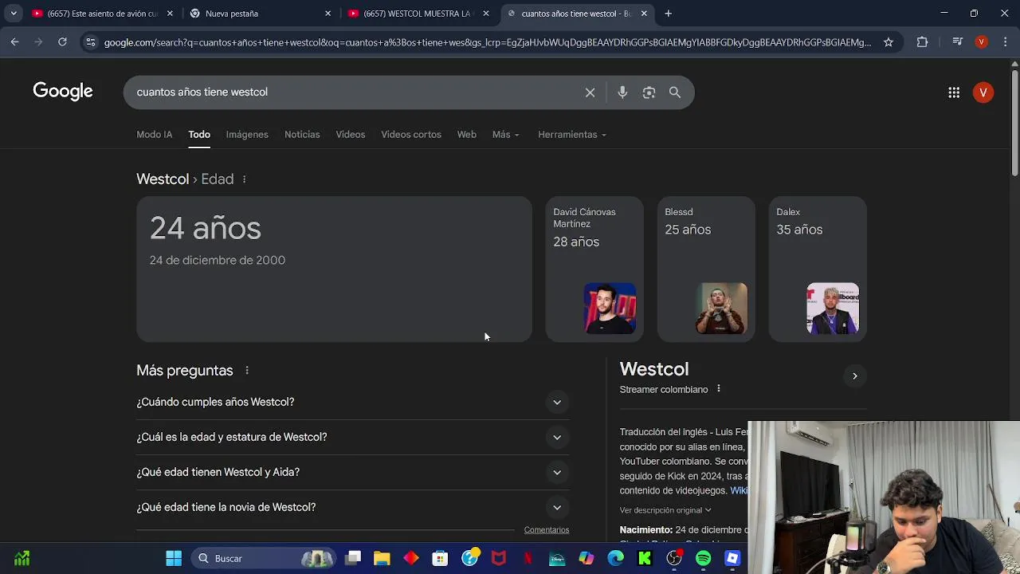
Task: Expand Ver descripción original
Action: [x=665, y=510]
